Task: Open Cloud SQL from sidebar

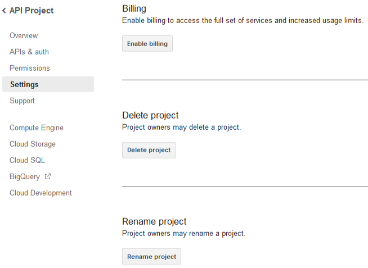Action: [27, 160]
